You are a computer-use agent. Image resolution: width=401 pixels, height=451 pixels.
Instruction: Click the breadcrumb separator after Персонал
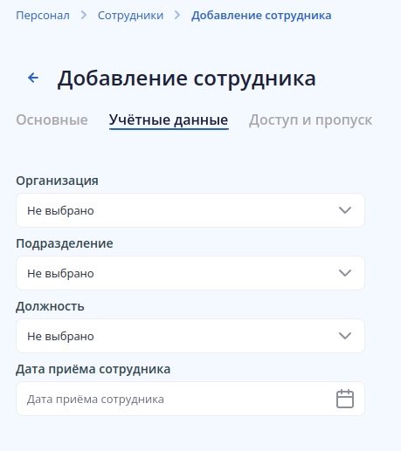84,15
